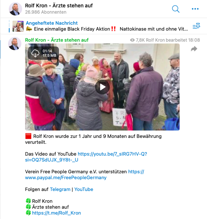Follow the Telegram link after Folgen auf
207x219 pixels.
(60, 189)
